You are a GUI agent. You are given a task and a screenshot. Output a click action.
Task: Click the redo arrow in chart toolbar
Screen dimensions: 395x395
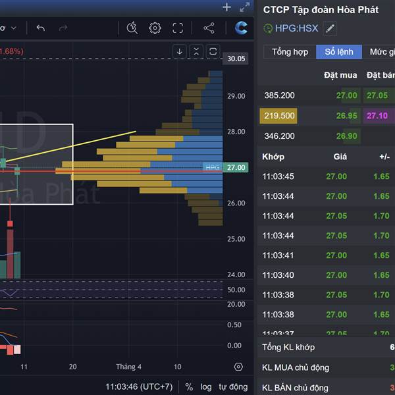tap(63, 28)
